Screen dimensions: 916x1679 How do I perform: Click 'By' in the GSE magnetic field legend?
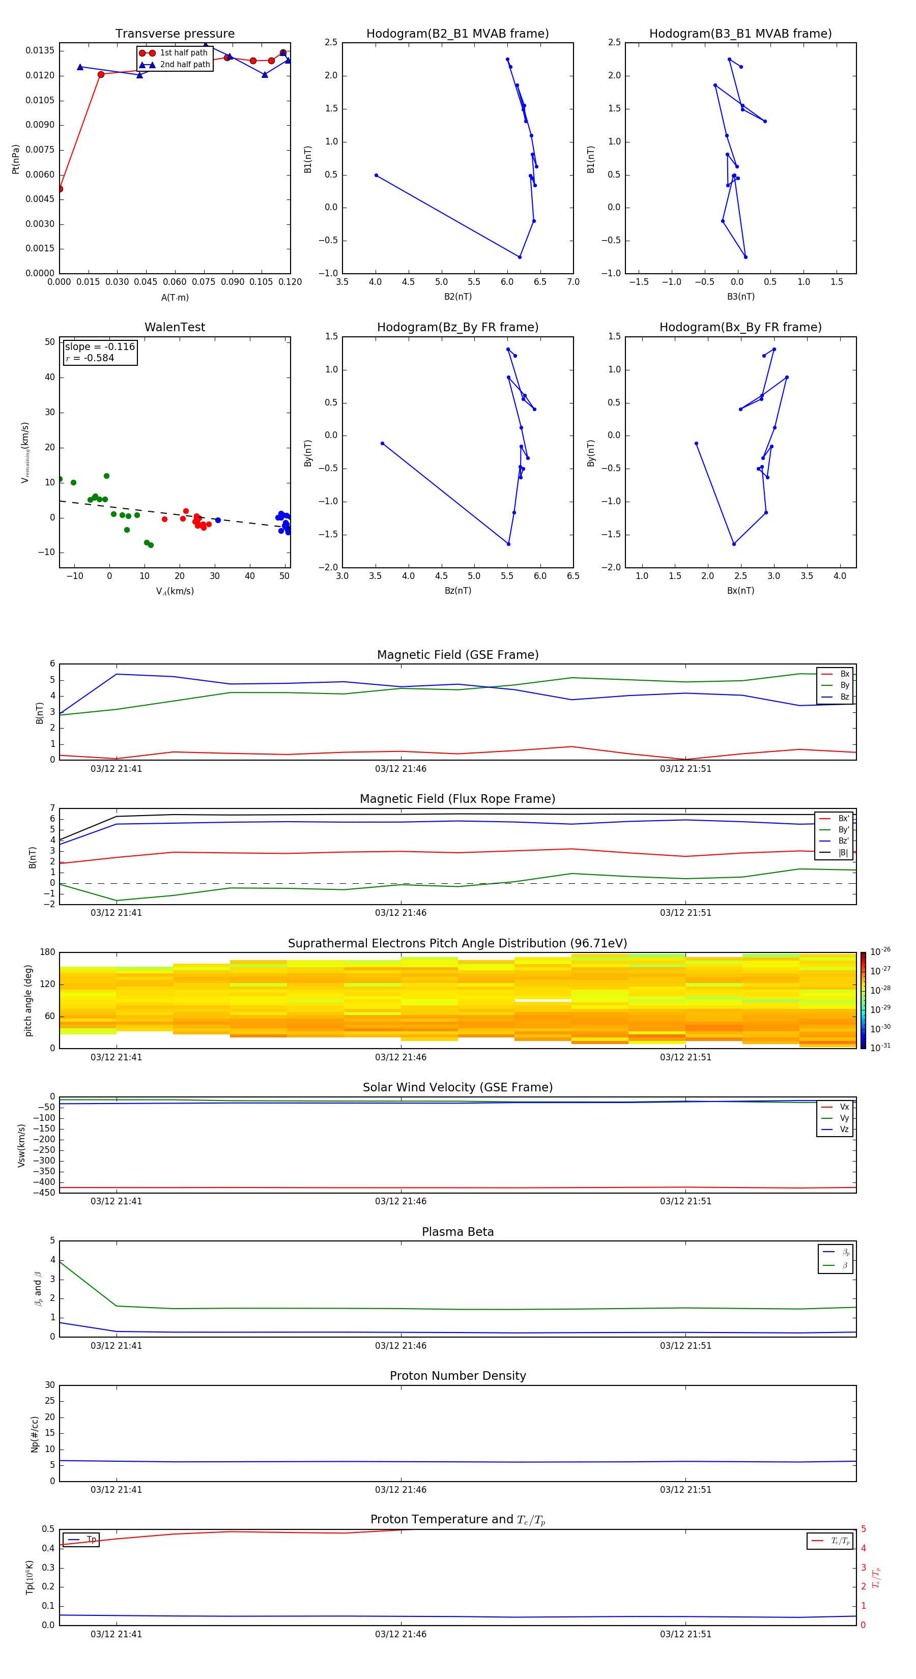(836, 686)
